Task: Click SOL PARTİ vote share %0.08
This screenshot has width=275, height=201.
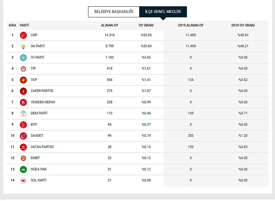Action: click(x=146, y=180)
